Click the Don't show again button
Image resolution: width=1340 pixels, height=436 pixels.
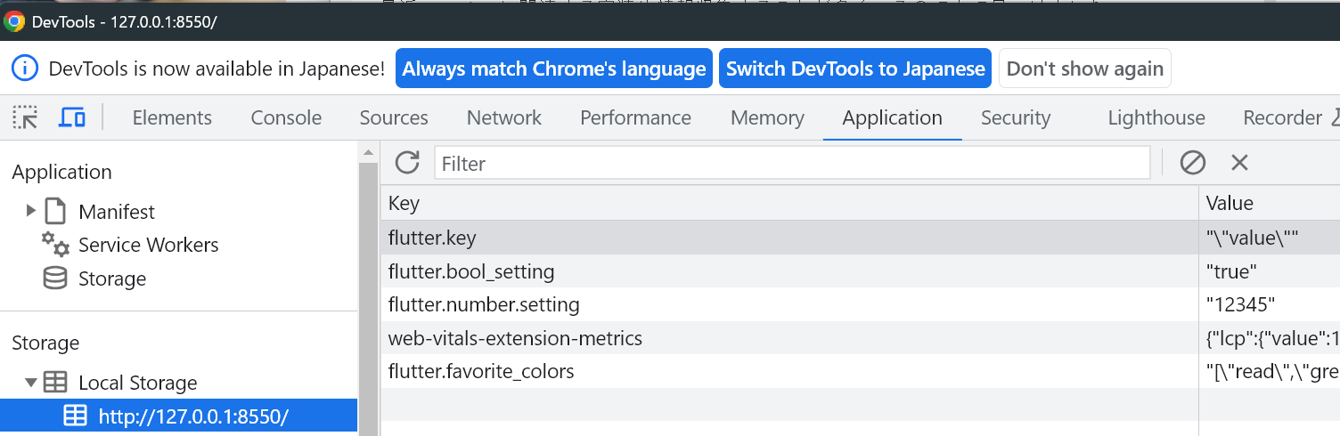pyautogui.click(x=1084, y=69)
